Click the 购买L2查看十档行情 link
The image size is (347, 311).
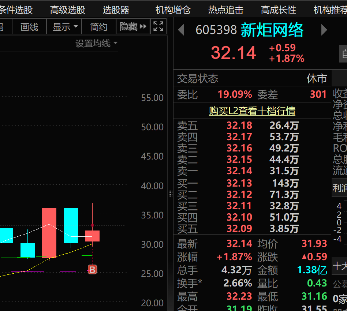252,111
